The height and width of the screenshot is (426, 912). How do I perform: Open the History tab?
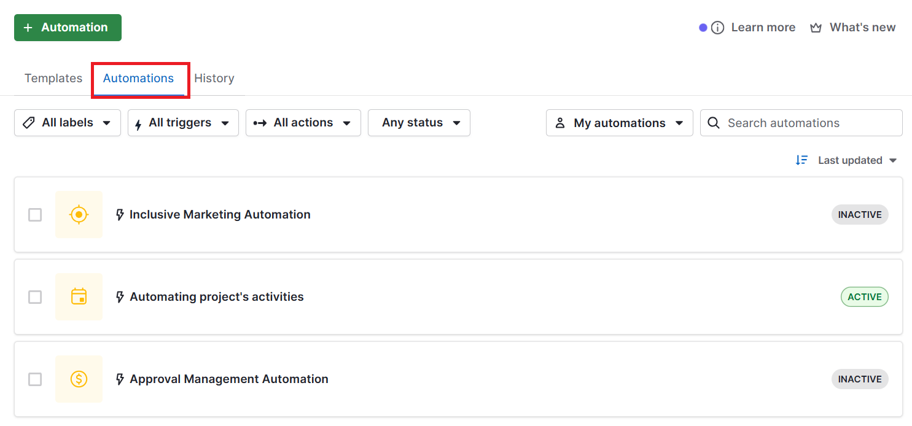coord(214,79)
